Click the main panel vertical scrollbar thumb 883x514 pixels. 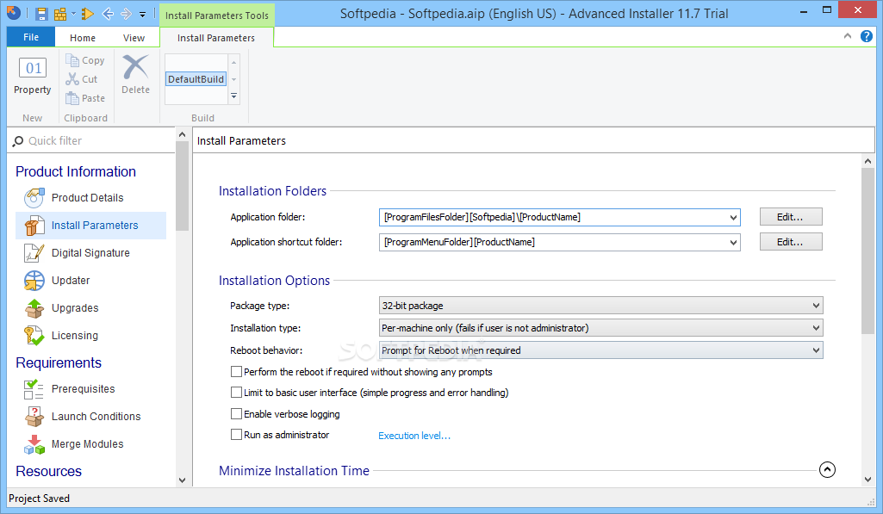[867, 251]
